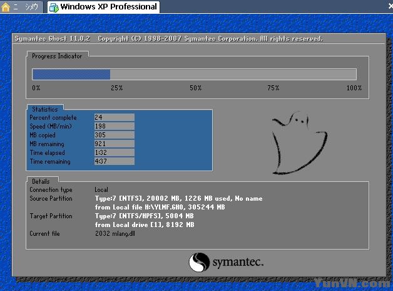
Task: Click the Details panel heading
Action: pos(41,181)
